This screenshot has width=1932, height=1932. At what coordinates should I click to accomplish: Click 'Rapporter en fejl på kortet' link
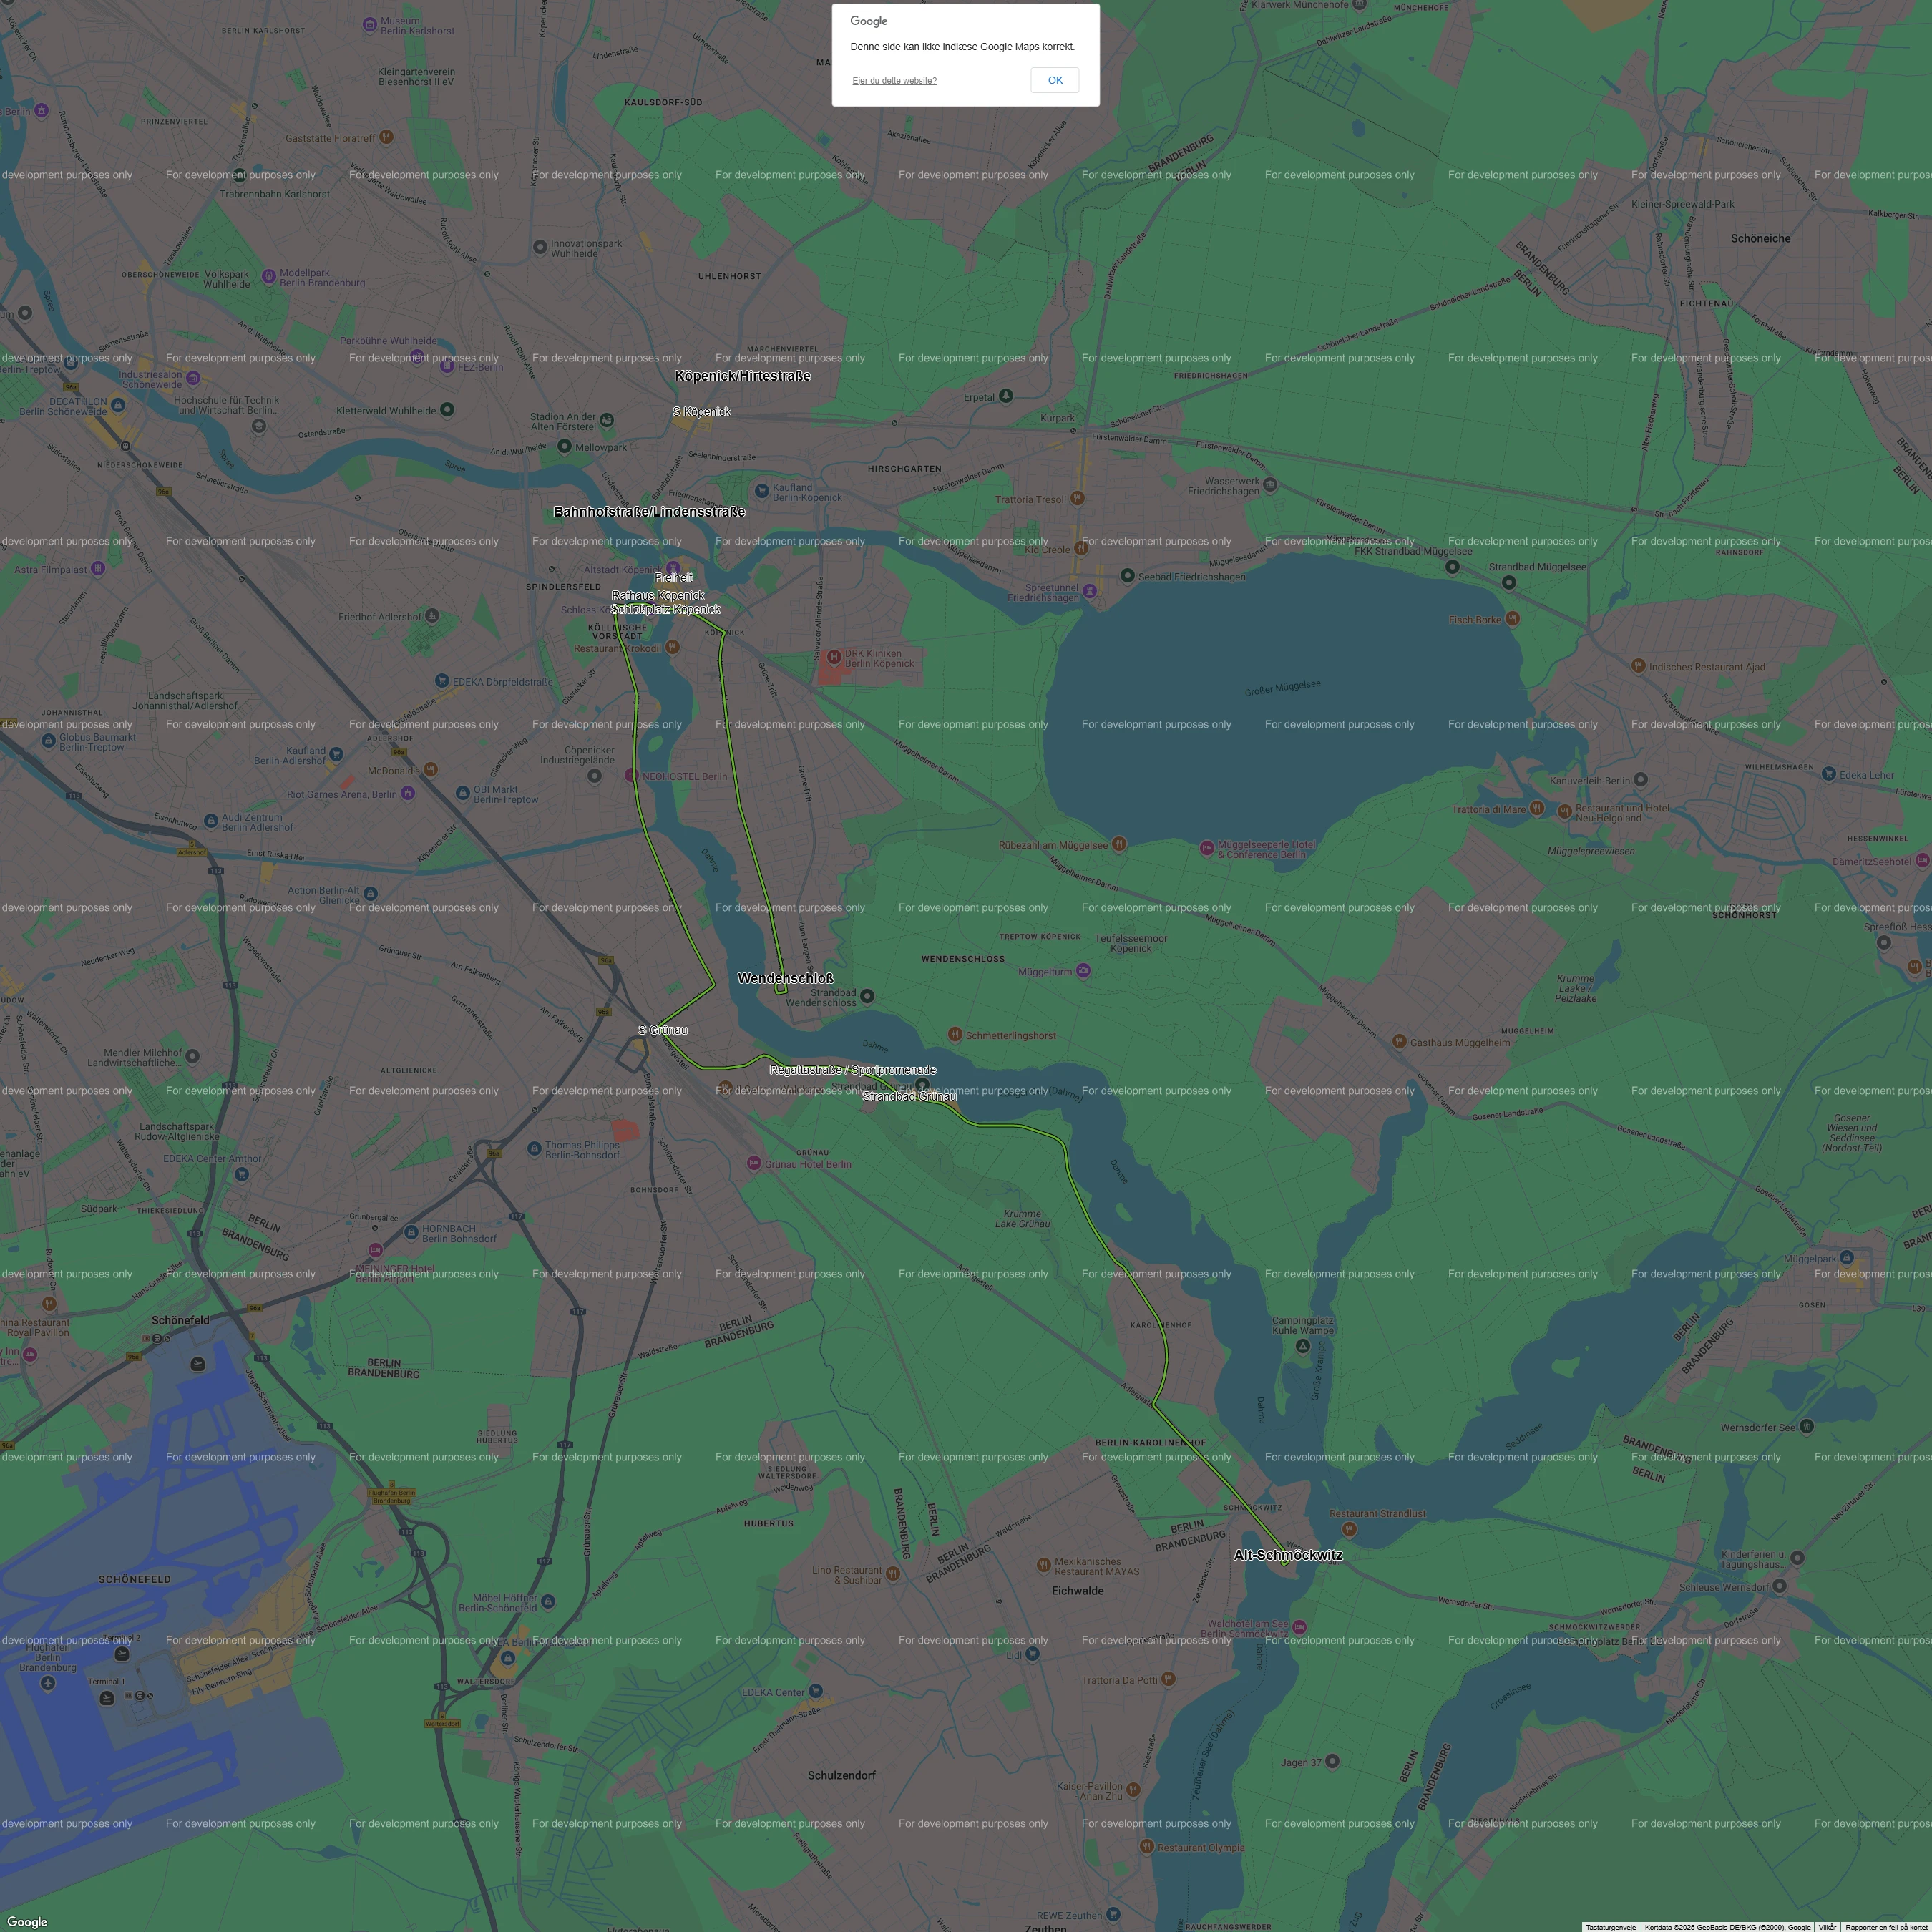[x=1886, y=1927]
